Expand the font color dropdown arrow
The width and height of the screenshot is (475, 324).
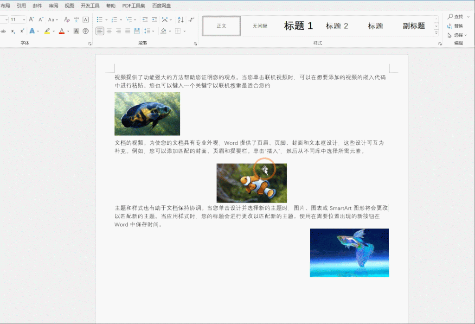pos(68,31)
